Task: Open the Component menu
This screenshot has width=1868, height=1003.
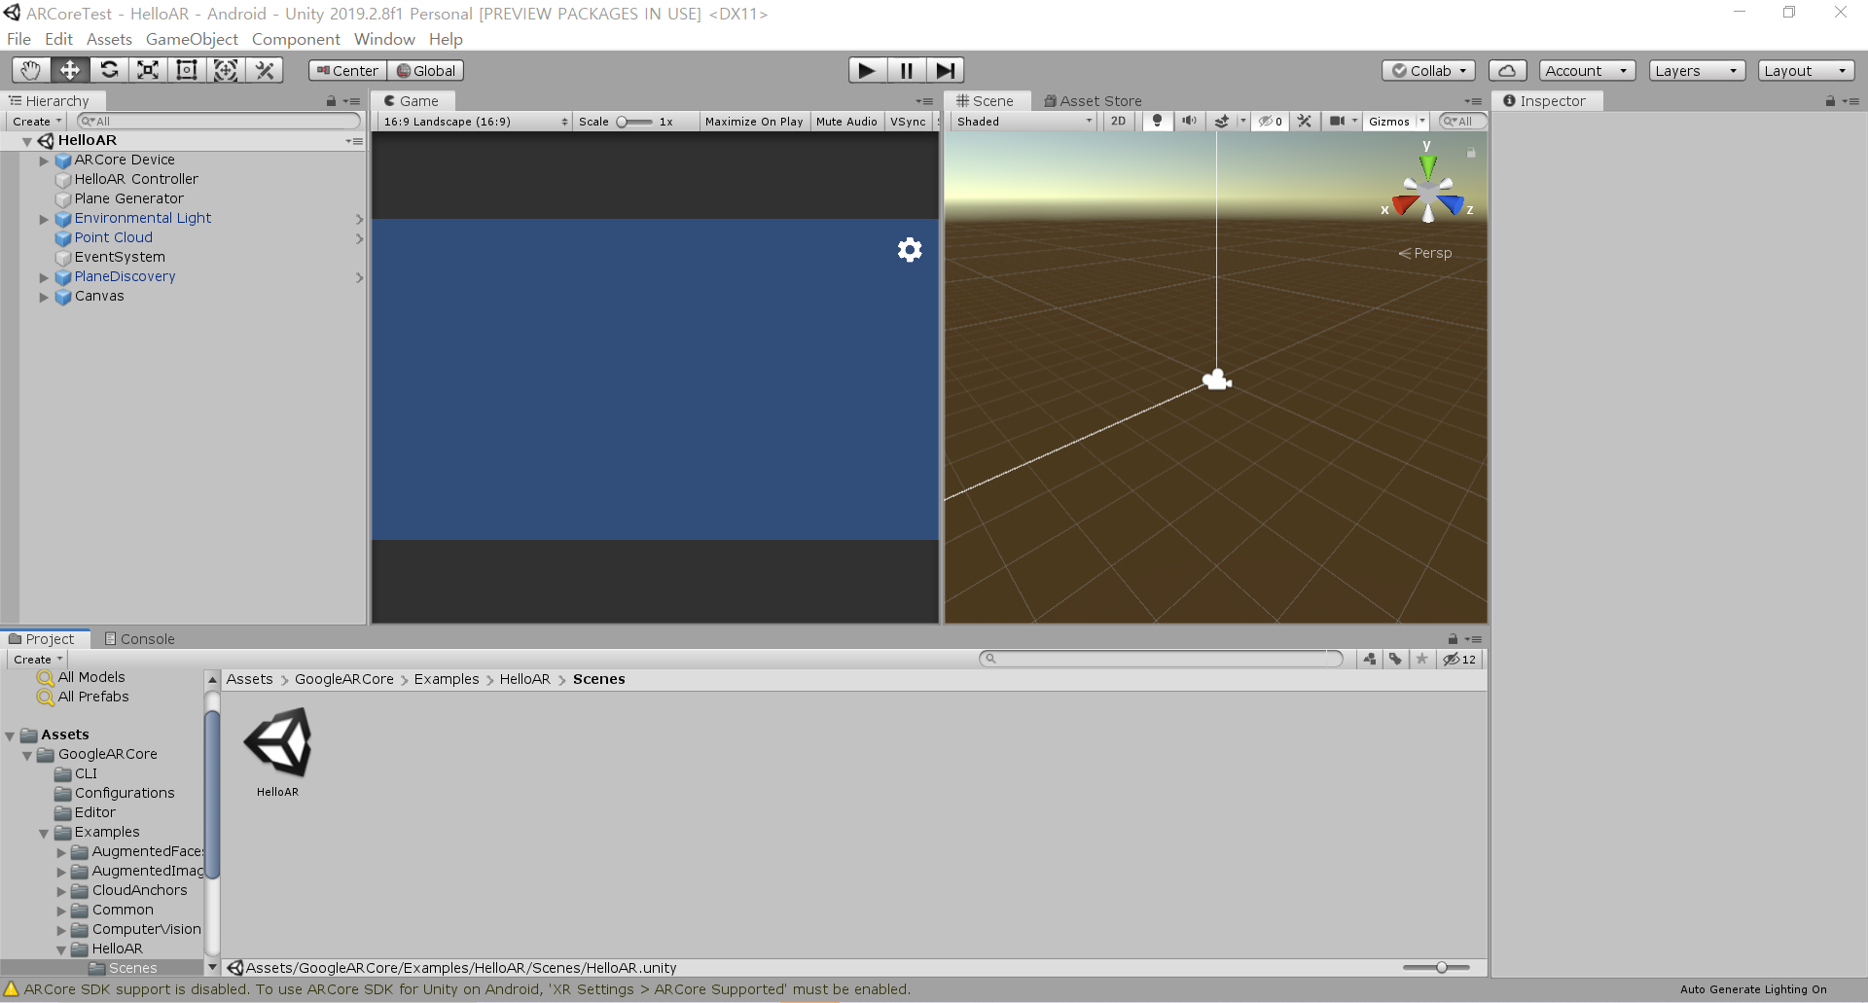Action: point(296,39)
